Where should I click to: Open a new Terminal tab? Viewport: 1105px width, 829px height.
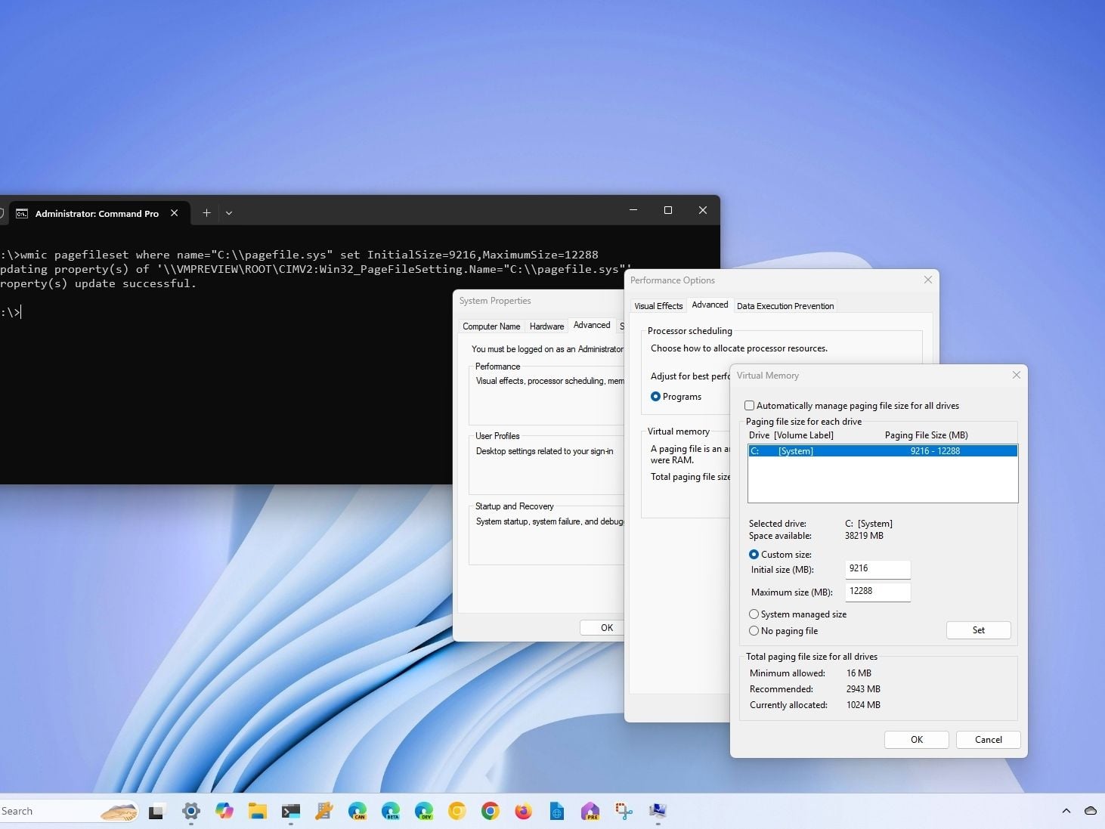coord(206,213)
